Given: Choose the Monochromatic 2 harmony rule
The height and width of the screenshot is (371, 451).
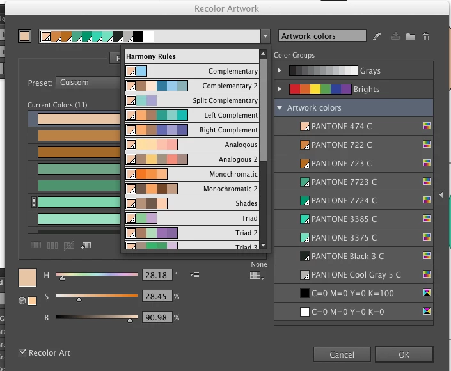Looking at the screenshot, I should pos(192,189).
